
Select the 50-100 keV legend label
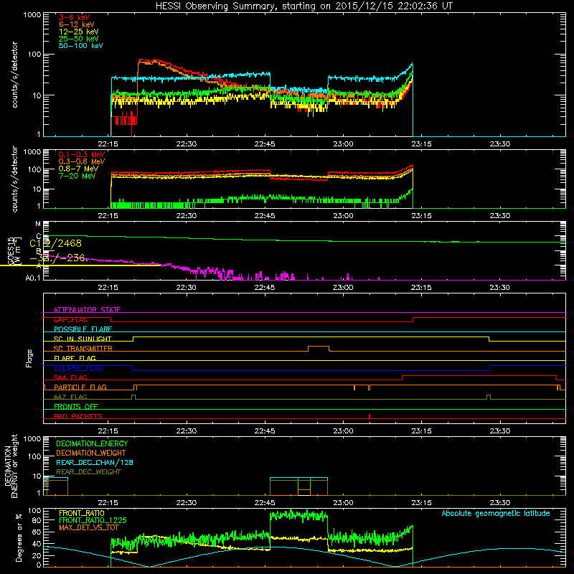click(x=81, y=46)
